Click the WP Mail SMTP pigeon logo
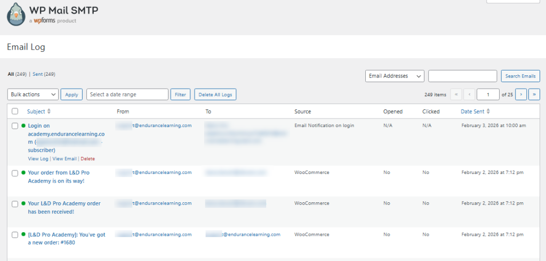 click(x=16, y=14)
